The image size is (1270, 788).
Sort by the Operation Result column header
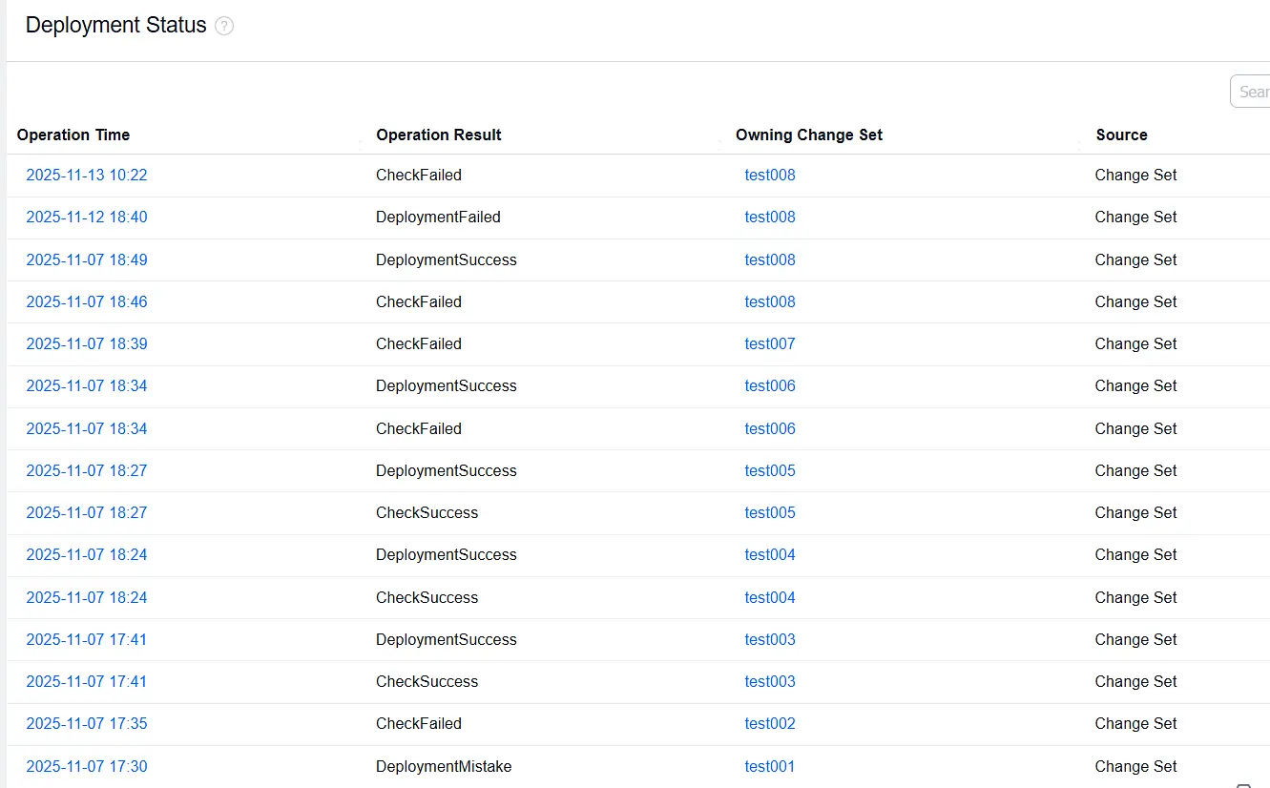(x=439, y=135)
